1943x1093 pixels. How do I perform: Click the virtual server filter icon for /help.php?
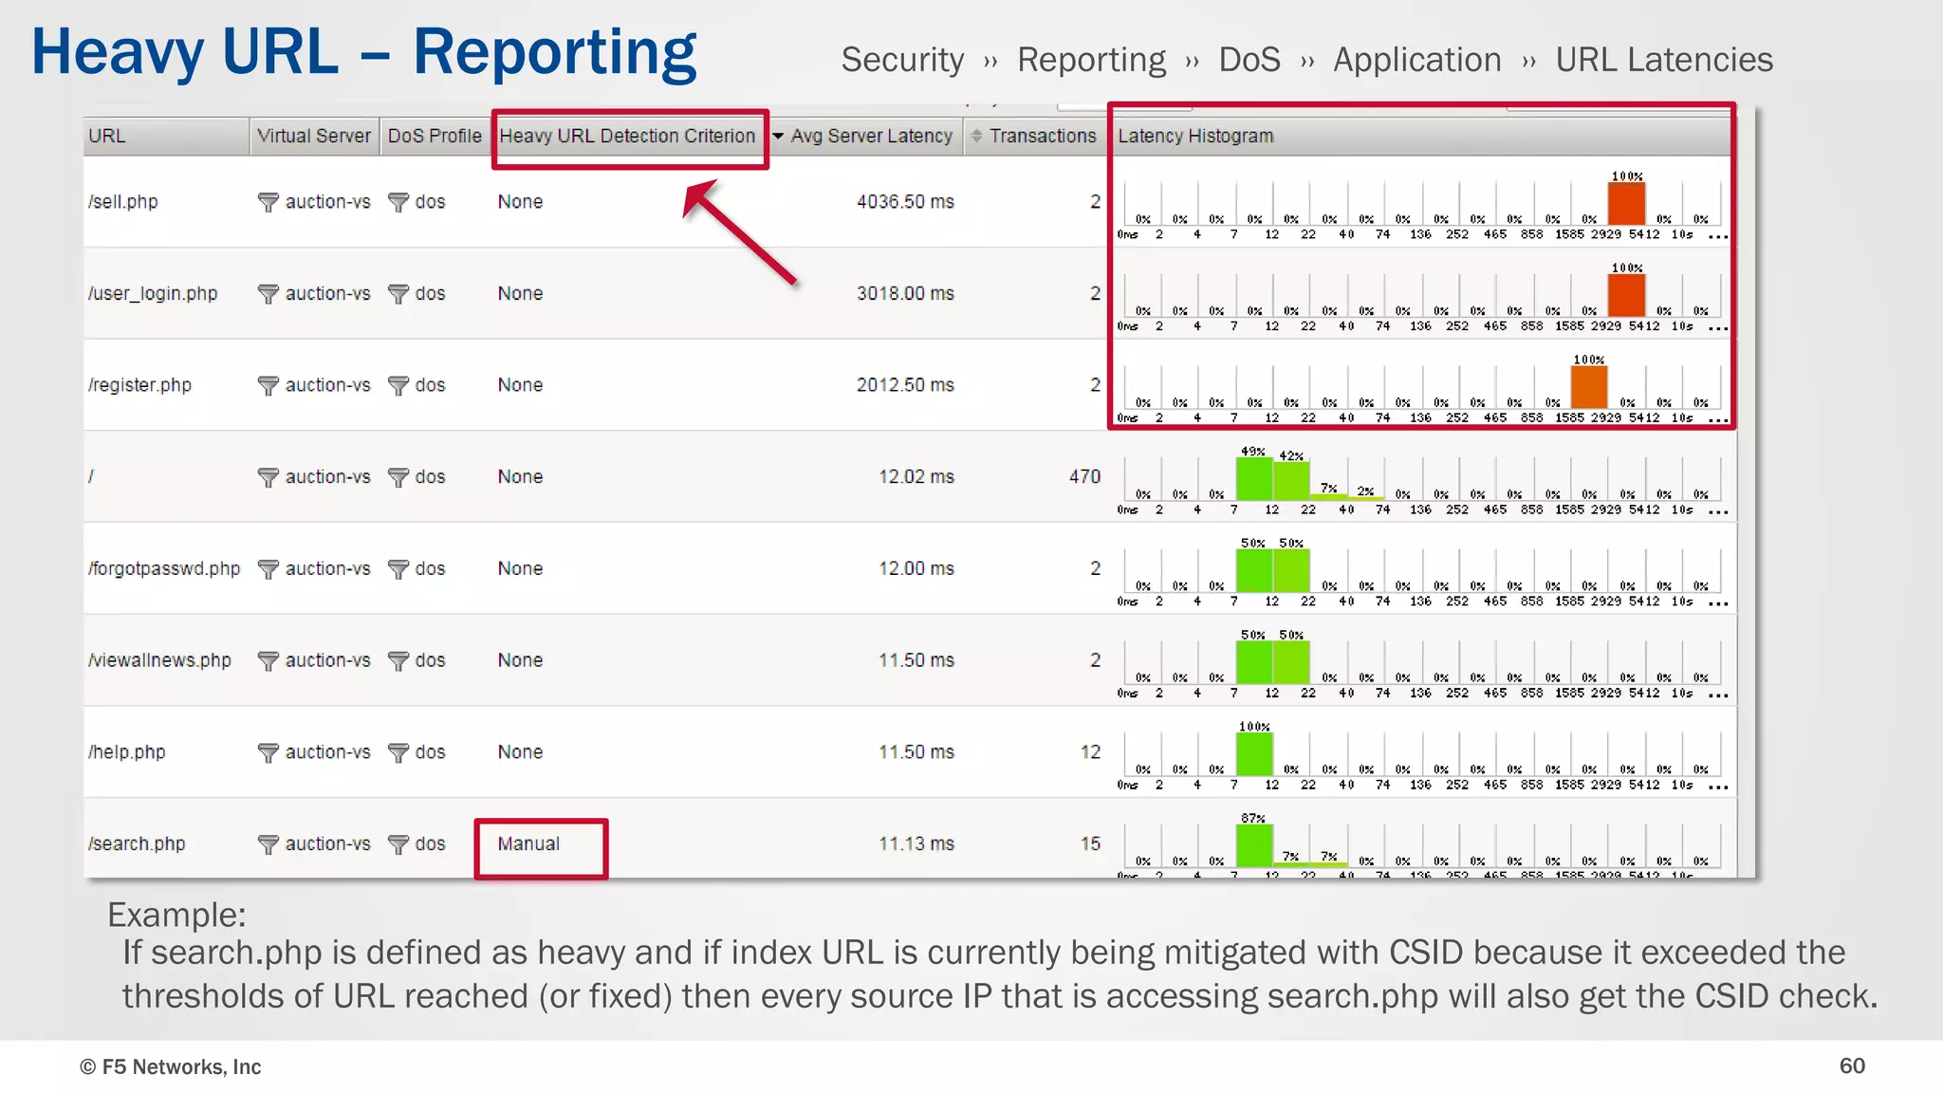[268, 752]
